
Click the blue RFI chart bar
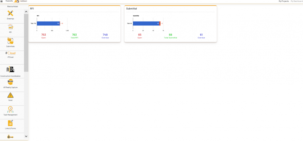click(48, 23)
